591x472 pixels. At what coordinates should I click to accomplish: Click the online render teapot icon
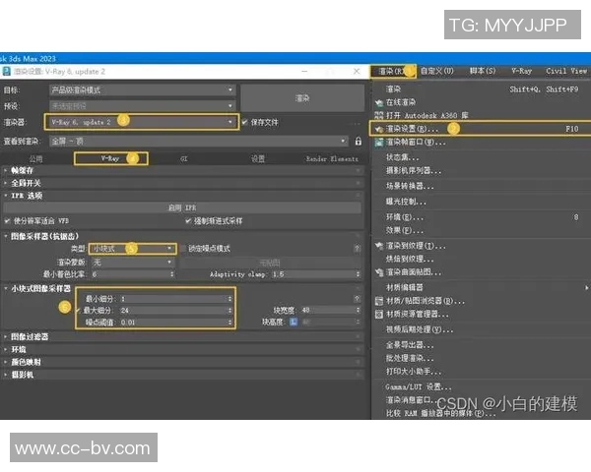coord(379,102)
